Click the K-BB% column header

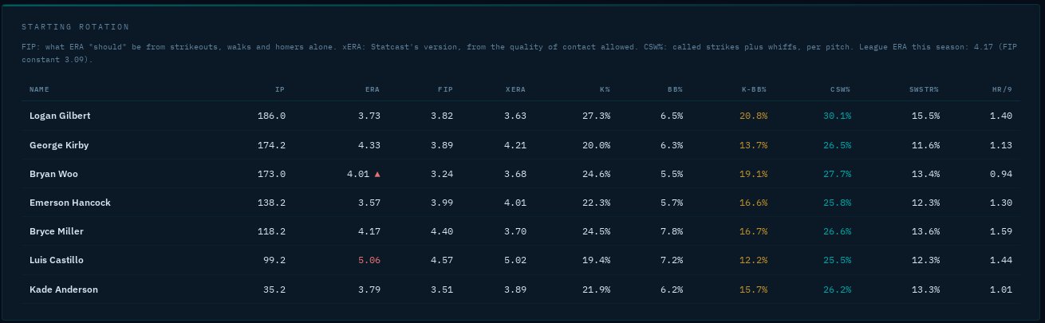click(754, 89)
